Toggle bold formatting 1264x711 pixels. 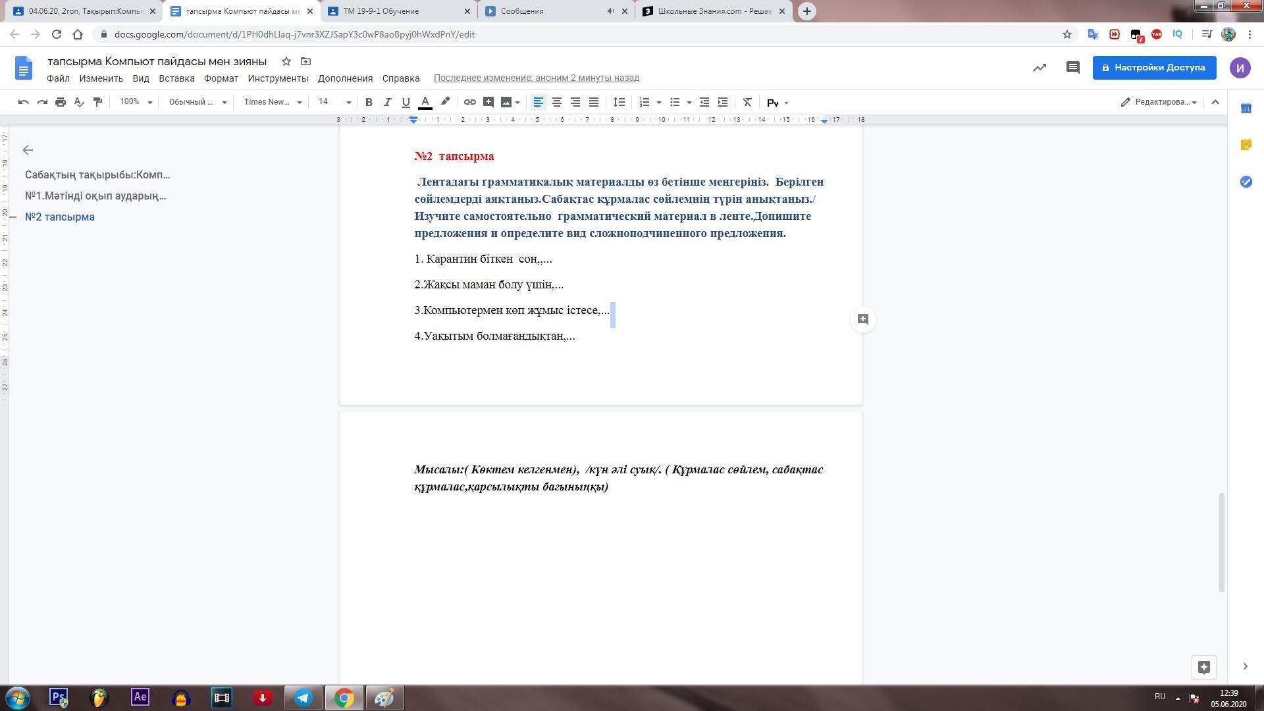pos(369,102)
